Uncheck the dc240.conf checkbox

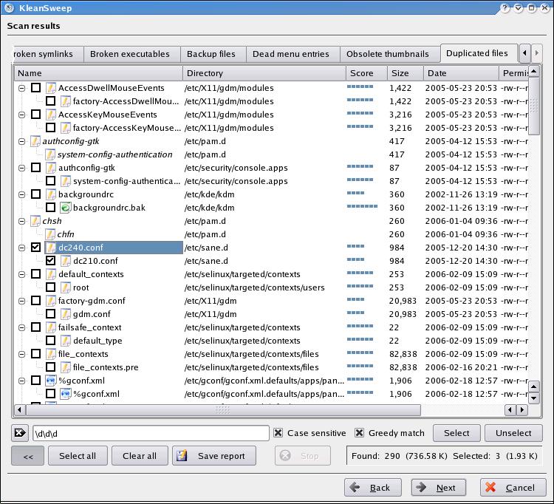click(x=35, y=248)
